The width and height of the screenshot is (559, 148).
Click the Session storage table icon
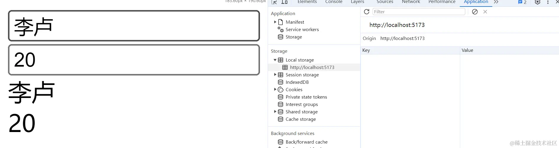coord(280,75)
